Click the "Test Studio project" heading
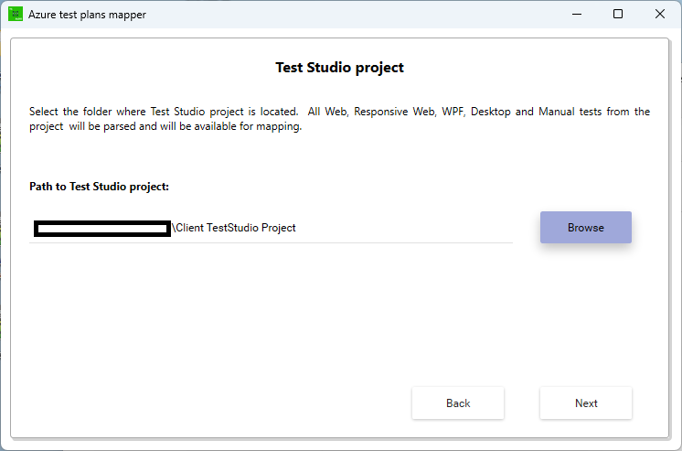This screenshot has height=451, width=682. click(x=340, y=68)
